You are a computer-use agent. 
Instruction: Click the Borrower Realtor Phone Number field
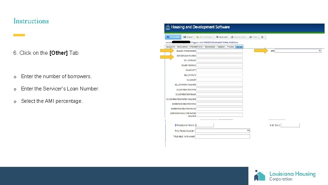[219, 114]
